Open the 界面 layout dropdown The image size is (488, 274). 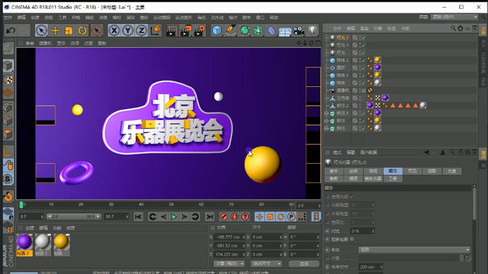coord(454,17)
